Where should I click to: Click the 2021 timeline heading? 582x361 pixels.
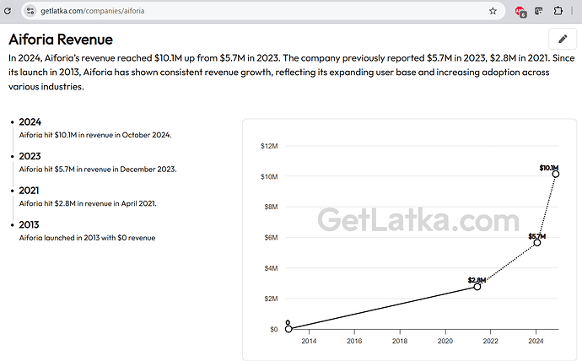pyautogui.click(x=30, y=191)
